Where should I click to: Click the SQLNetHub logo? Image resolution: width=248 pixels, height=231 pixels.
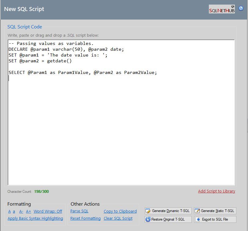tap(222, 9)
